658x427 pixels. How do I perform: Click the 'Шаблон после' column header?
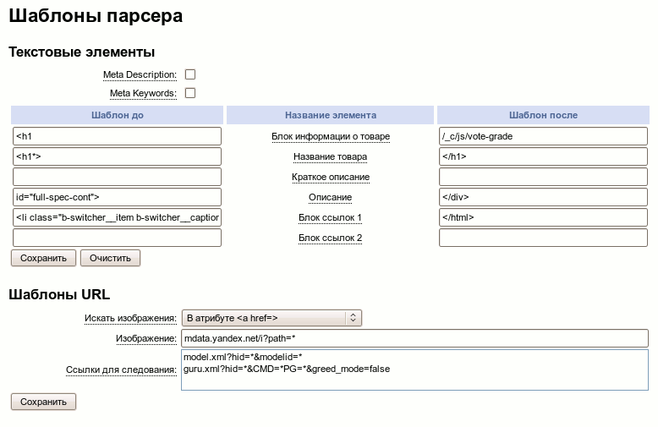(543, 115)
